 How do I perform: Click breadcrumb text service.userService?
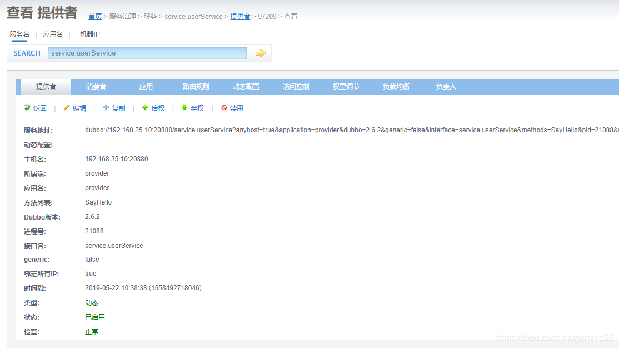point(193,17)
